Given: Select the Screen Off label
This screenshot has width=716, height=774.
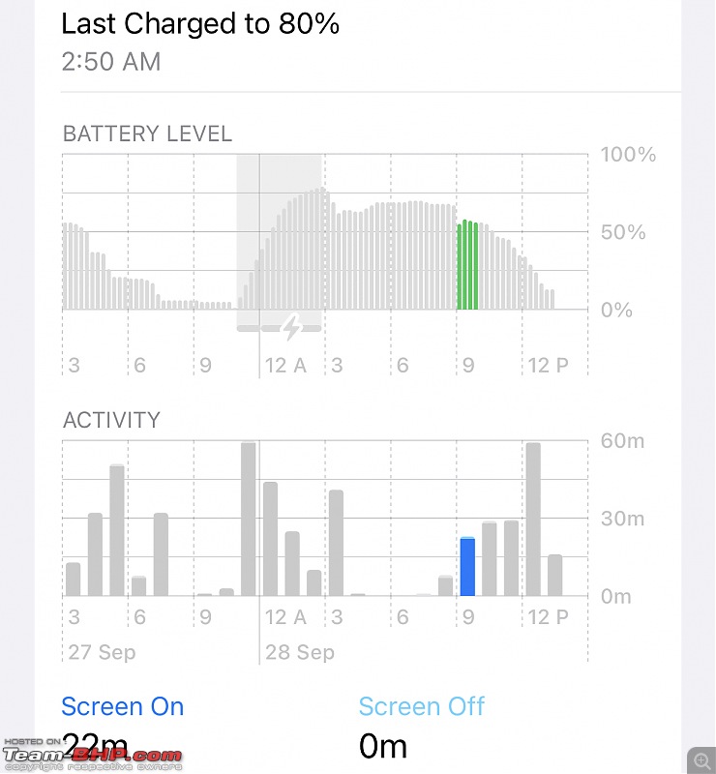Looking at the screenshot, I should (x=422, y=706).
